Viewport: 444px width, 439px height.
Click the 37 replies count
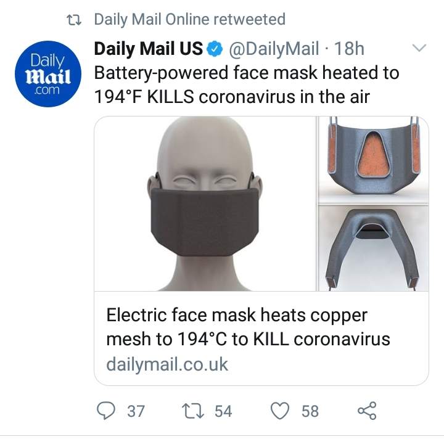(136, 411)
